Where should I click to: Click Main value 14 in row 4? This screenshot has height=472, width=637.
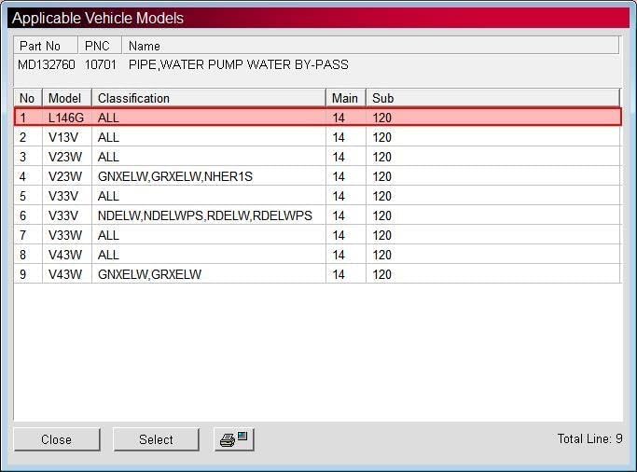click(339, 176)
